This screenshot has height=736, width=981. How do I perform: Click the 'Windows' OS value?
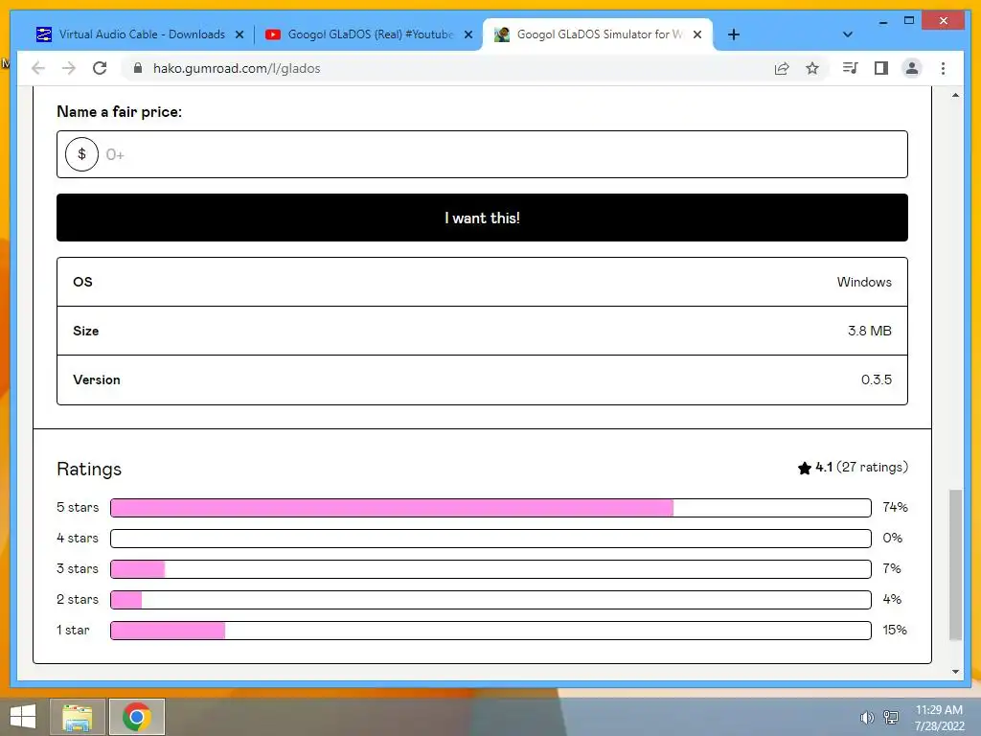coord(864,282)
